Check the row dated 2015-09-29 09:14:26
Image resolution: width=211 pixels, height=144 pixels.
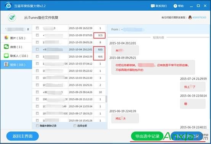(37, 92)
